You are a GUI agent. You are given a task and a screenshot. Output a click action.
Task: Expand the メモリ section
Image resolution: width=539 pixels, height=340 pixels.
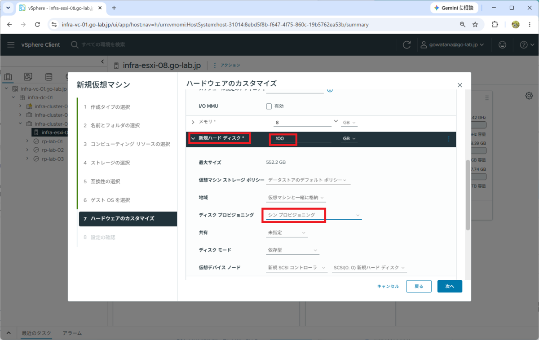pyautogui.click(x=193, y=122)
